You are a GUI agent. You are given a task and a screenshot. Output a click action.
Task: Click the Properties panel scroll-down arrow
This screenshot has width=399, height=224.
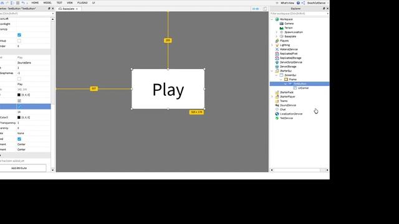coord(52,170)
